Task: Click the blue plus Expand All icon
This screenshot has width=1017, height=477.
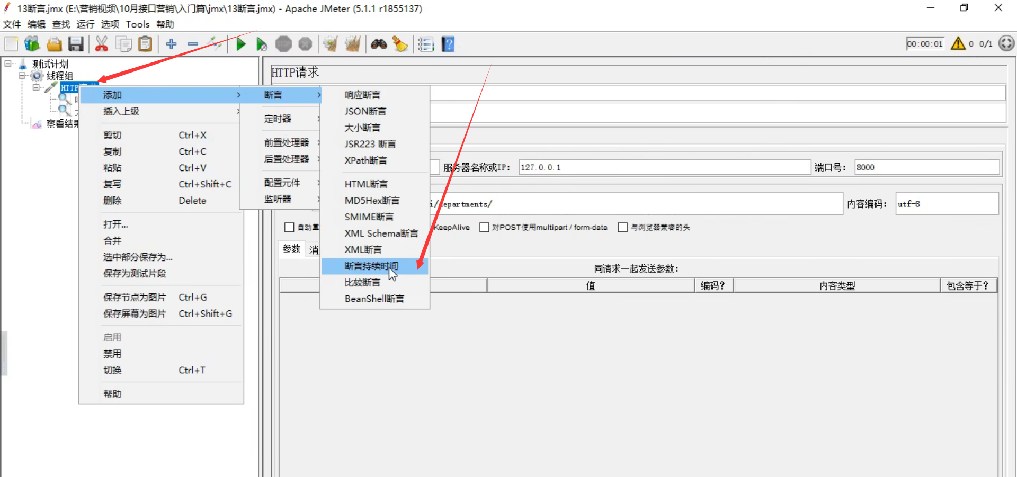Action: [x=171, y=44]
